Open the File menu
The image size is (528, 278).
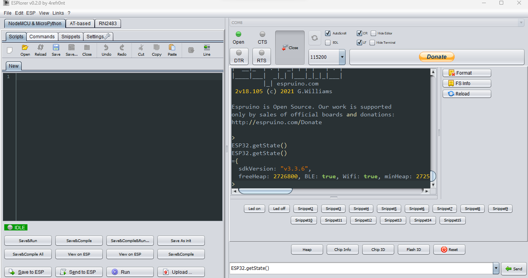click(x=7, y=13)
